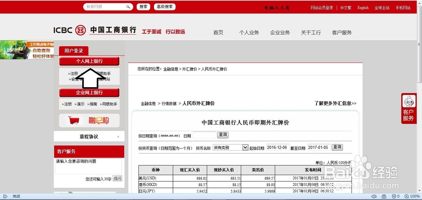The height and width of the screenshot is (200, 422).
Task: Click the 美元(USD) table row label
Action: 147,178
